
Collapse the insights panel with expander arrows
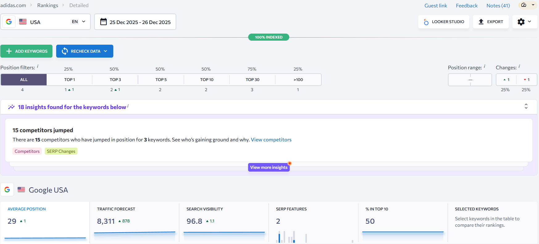click(526, 106)
